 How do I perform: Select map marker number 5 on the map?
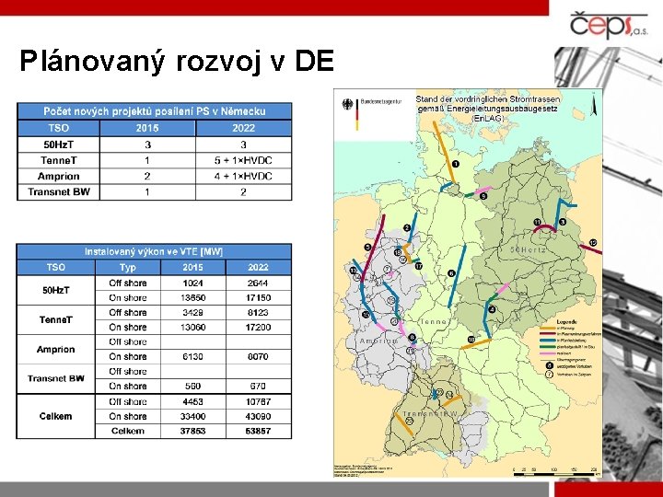(x=367, y=248)
